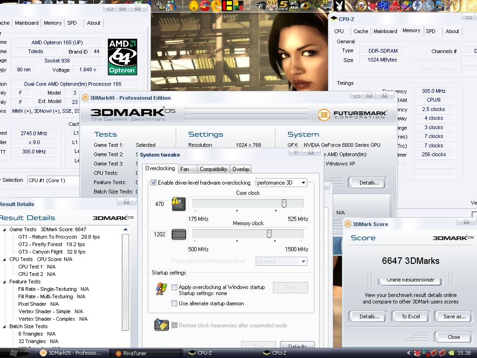Open the Cache tab in right CPU-Z window
Screen dimensions: 477x358
361,31
